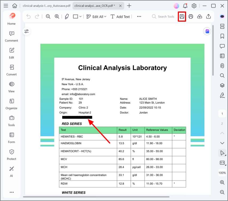Image resolution: width=228 pixels, height=201 pixels.
Task: Click the current page number 1
Action: pyautogui.click(x=222, y=114)
